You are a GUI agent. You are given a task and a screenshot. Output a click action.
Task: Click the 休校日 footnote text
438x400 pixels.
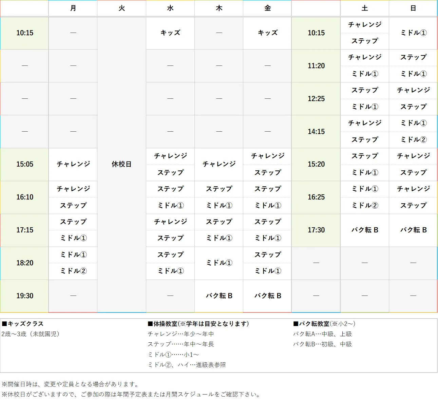tap(130, 394)
